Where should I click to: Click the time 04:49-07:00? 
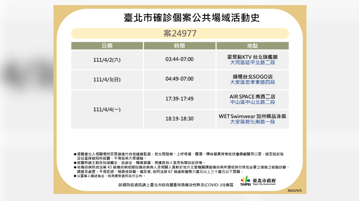coord(179,79)
